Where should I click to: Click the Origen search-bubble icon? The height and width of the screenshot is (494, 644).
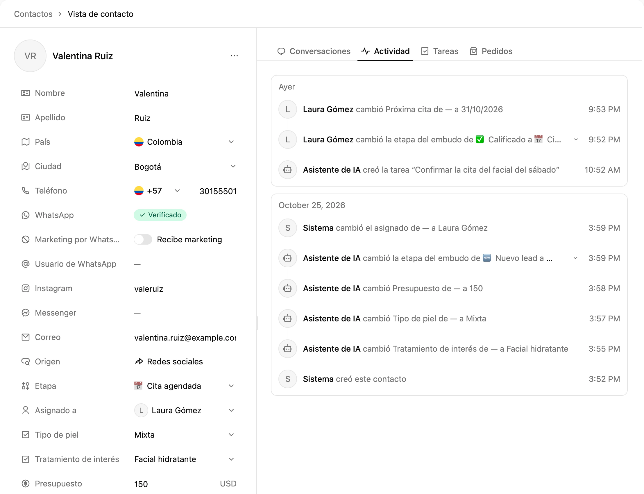(x=26, y=361)
